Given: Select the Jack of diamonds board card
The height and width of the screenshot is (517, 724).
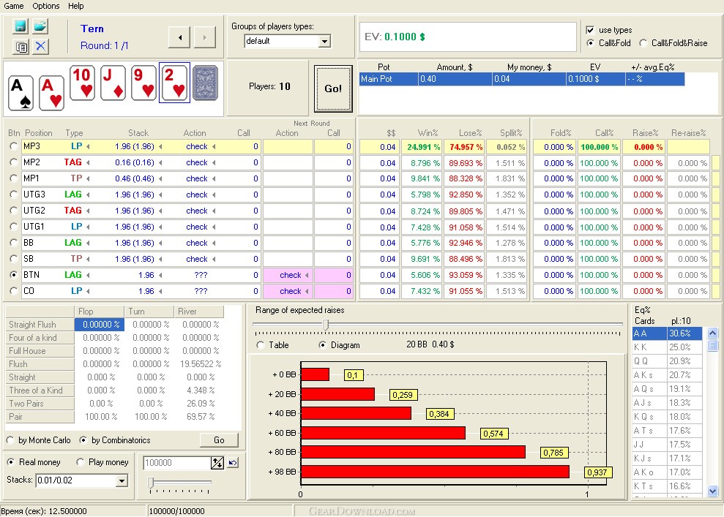Looking at the screenshot, I should [113, 83].
